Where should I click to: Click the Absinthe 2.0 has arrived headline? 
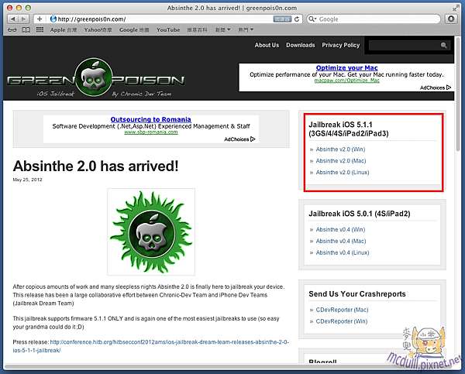coord(96,166)
